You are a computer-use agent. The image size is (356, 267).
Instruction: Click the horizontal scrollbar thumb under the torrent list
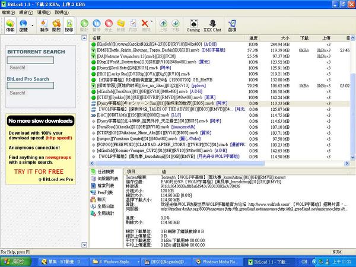click(180, 163)
